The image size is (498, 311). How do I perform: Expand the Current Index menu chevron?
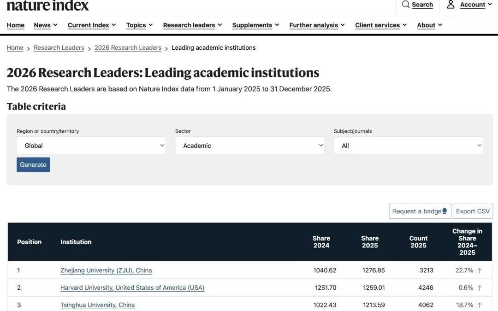[114, 25]
